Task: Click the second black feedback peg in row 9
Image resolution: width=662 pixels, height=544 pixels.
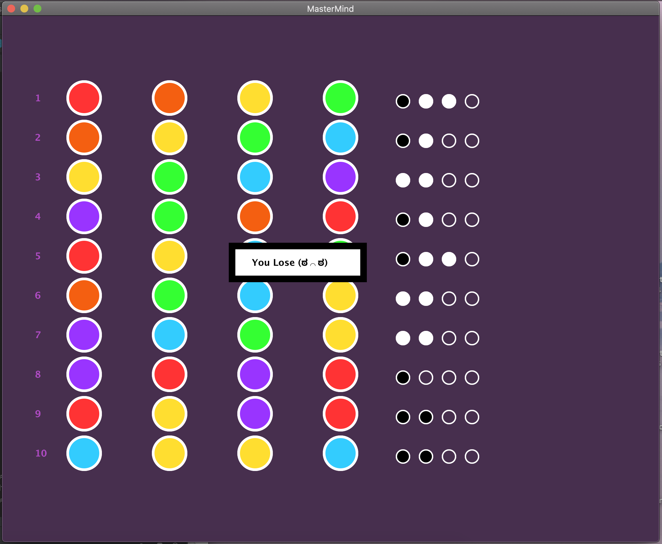Action: [x=426, y=417]
